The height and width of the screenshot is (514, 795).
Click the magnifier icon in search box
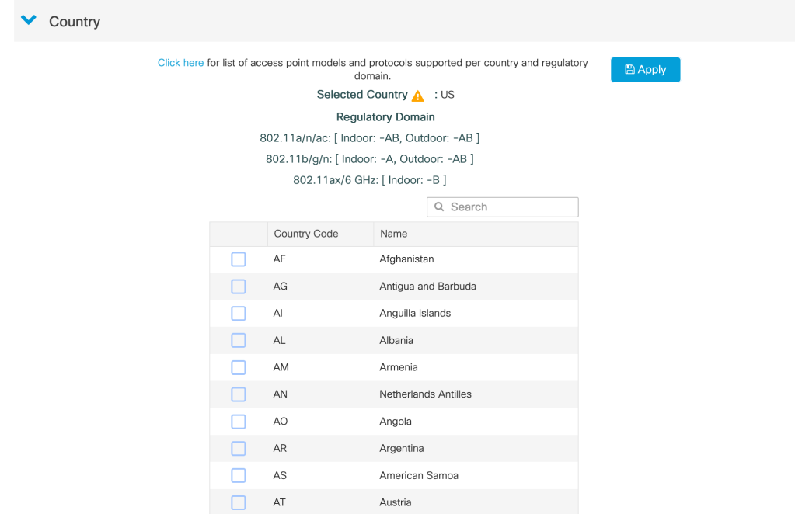(x=439, y=207)
